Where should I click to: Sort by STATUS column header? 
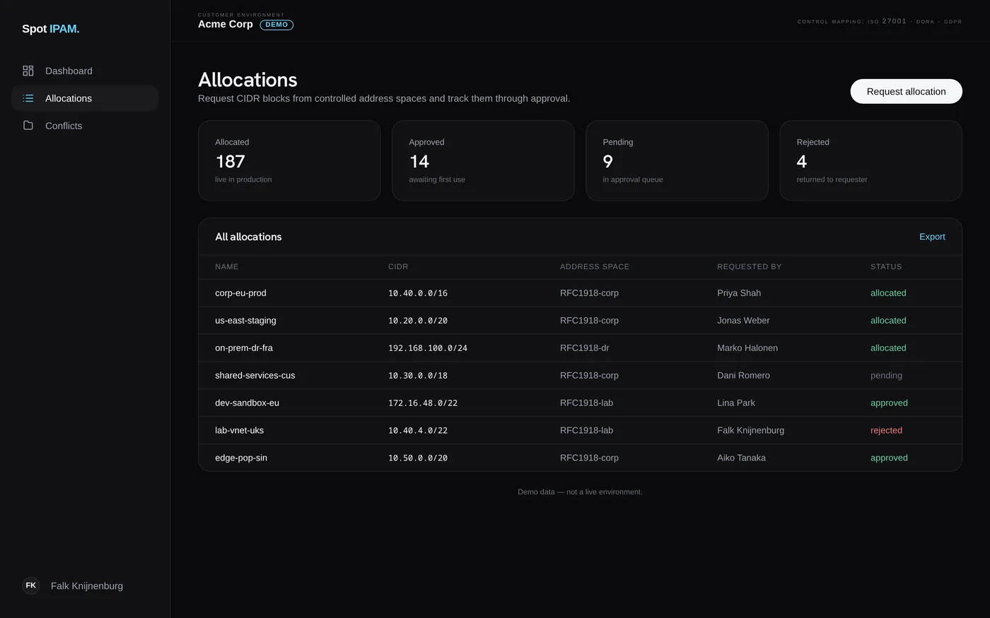point(886,266)
